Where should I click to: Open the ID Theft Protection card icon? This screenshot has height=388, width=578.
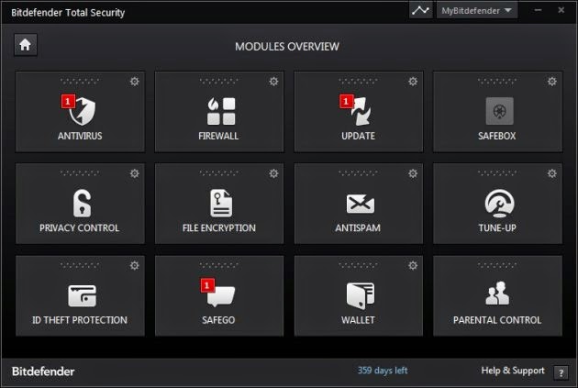[x=82, y=295]
